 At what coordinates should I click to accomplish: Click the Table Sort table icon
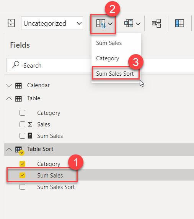(x=19, y=150)
